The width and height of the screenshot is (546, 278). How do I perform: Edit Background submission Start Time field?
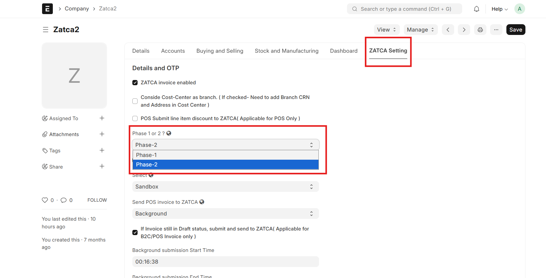coord(226,262)
